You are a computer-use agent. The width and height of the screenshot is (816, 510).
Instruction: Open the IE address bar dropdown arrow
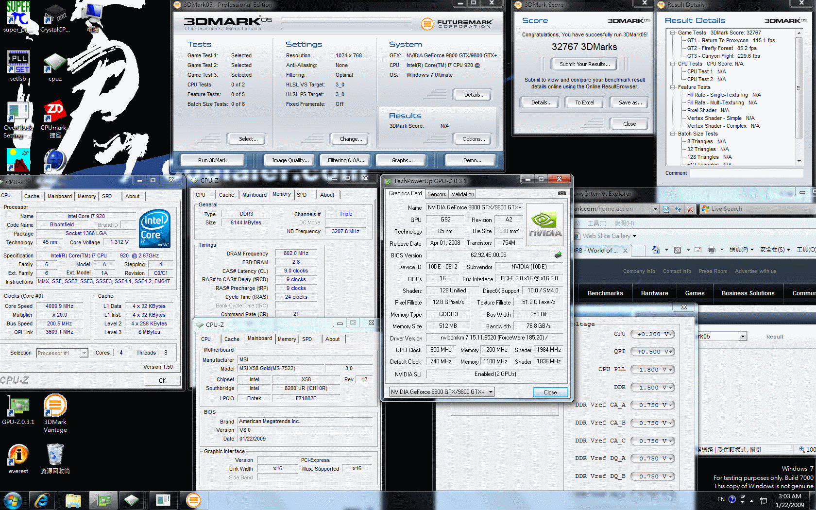655,209
